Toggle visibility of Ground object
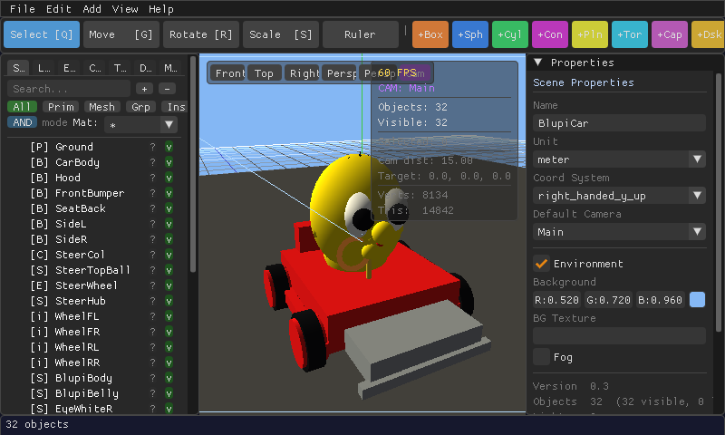 point(169,147)
